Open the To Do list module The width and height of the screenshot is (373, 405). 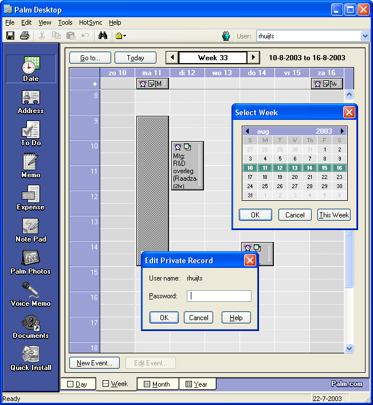(31, 134)
